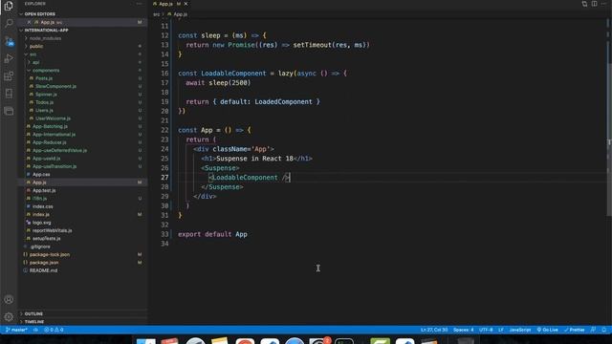Click App.js in the breadcrumb

point(180,14)
